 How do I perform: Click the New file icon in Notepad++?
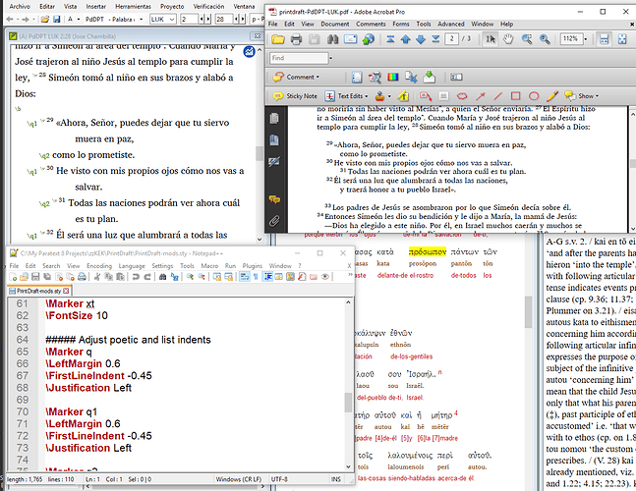[13, 277]
